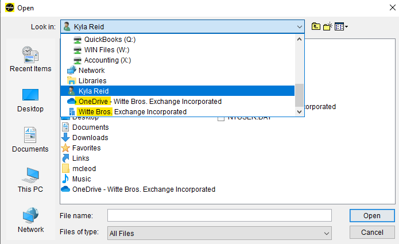Close the Open dialog
Screen dimensions: 399x244
click(392, 7)
